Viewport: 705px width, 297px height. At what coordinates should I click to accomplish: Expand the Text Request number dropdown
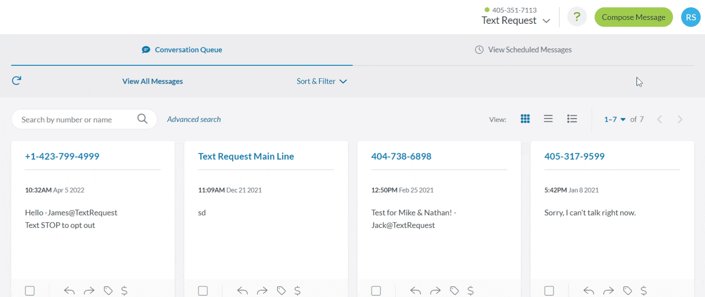pyautogui.click(x=516, y=20)
